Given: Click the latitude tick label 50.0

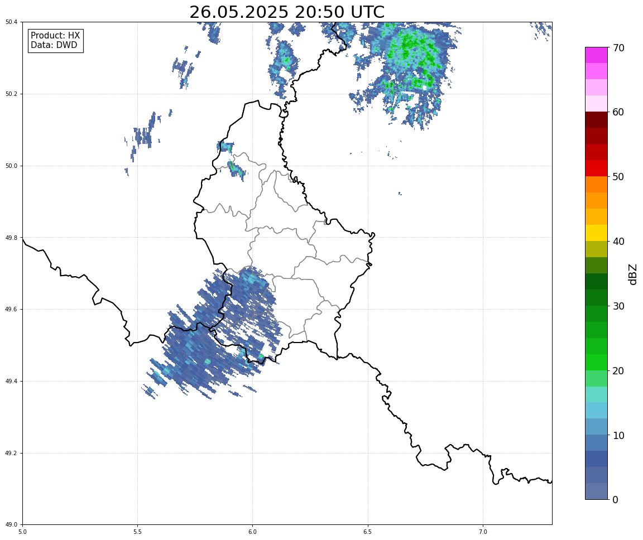Looking at the screenshot, I should (x=11, y=166).
